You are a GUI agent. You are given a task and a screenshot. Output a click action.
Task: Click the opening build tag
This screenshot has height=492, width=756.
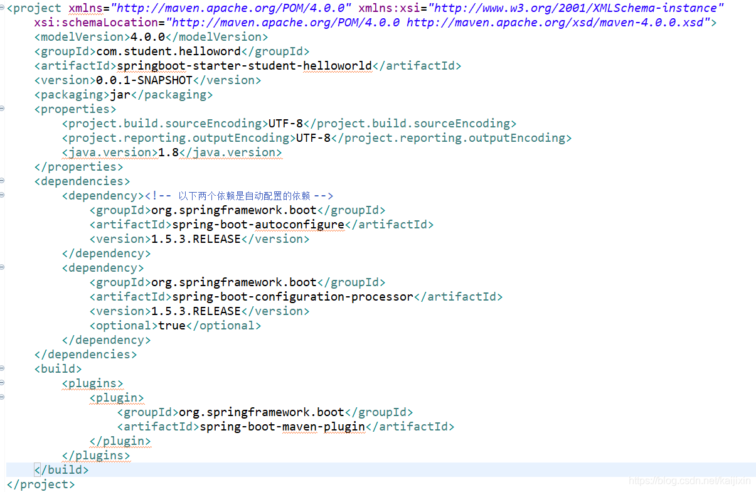(x=58, y=369)
